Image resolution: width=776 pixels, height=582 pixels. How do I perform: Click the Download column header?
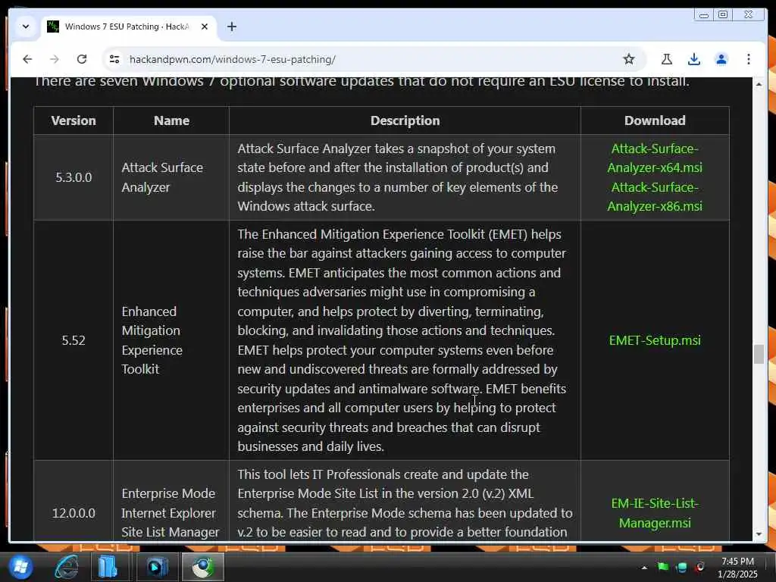654,120
